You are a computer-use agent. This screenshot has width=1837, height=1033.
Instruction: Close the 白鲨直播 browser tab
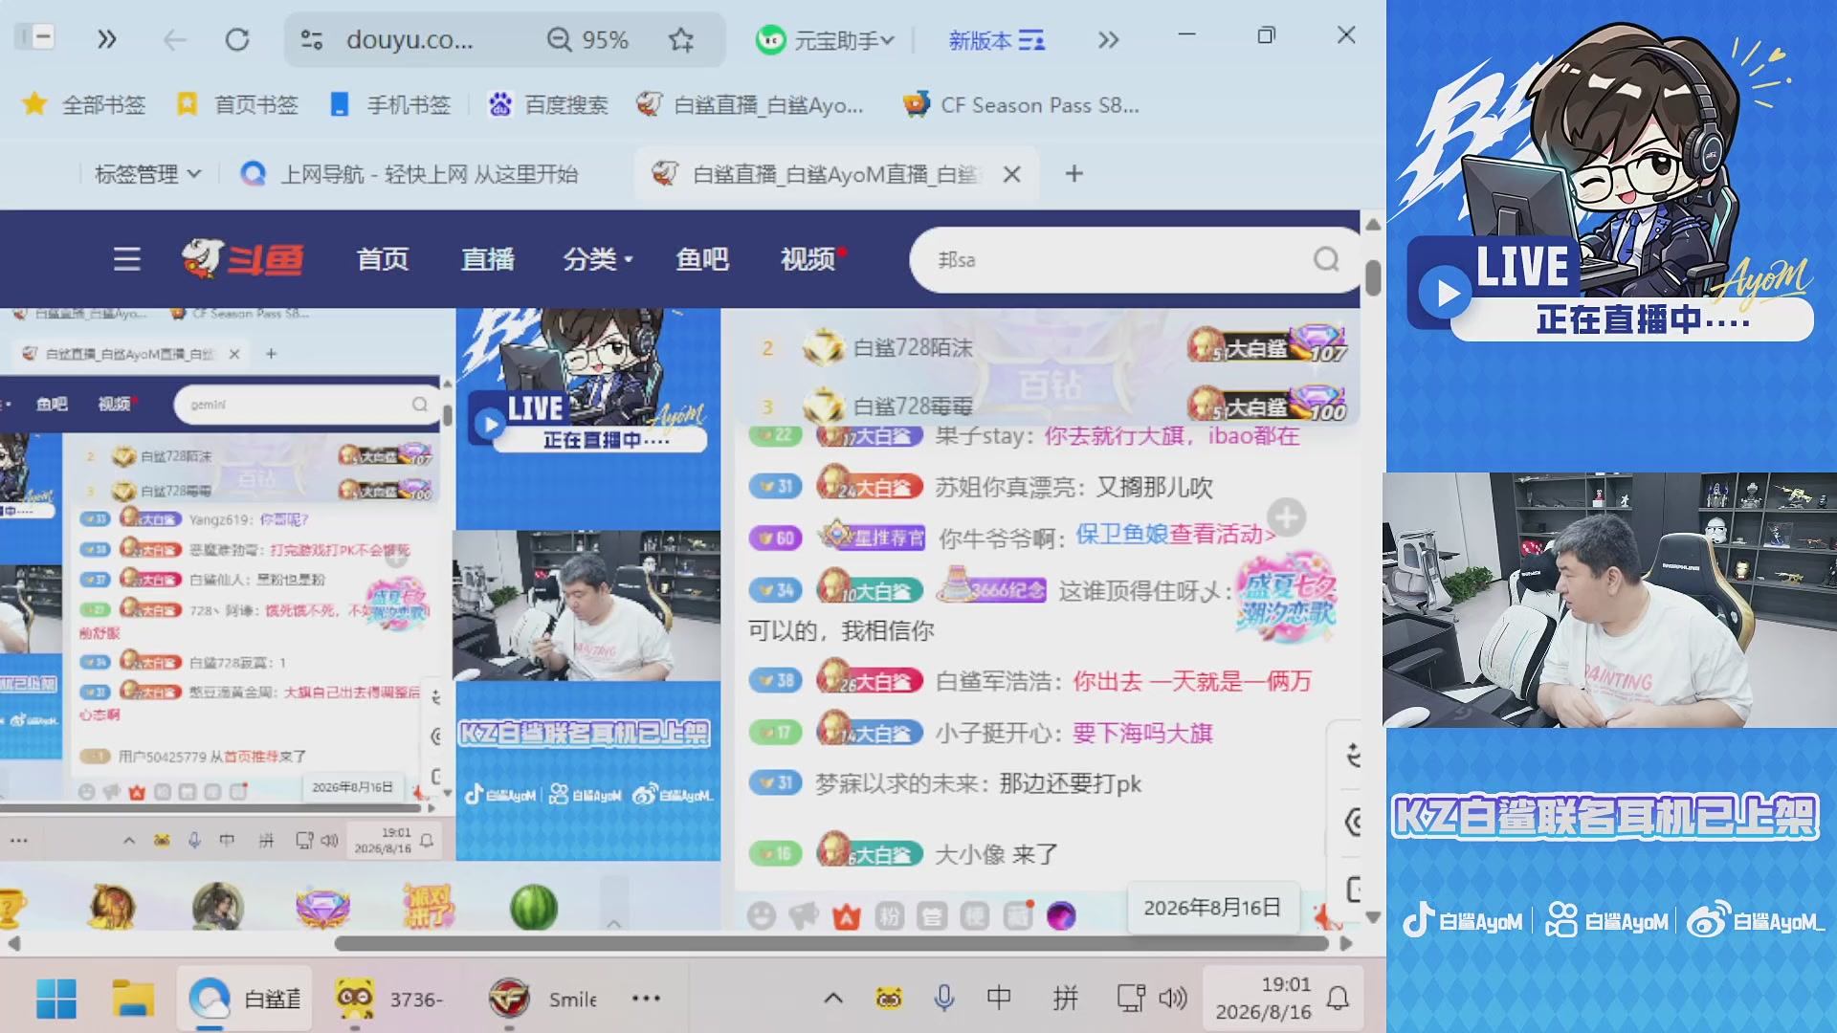tap(1012, 174)
